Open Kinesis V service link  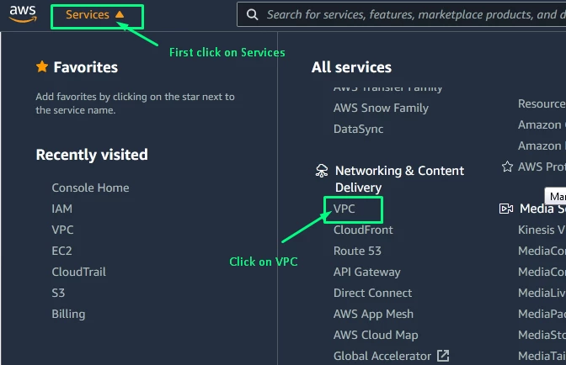[x=542, y=230]
